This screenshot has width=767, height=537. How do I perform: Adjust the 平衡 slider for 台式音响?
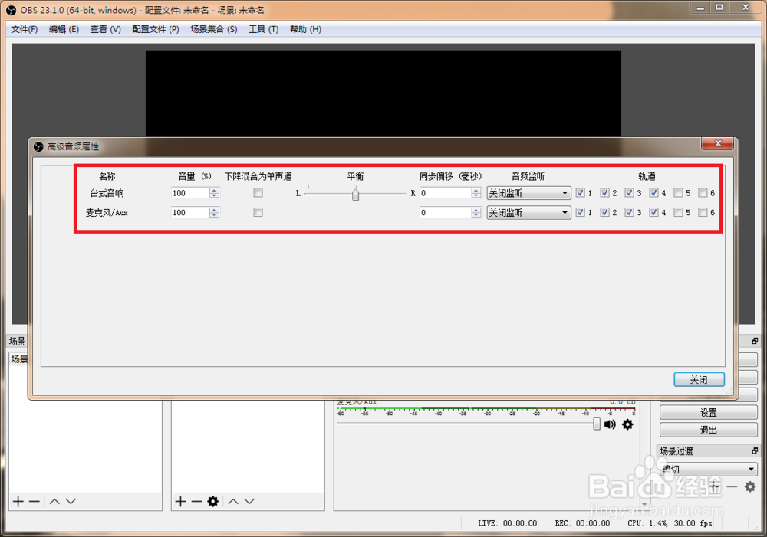[x=356, y=194]
